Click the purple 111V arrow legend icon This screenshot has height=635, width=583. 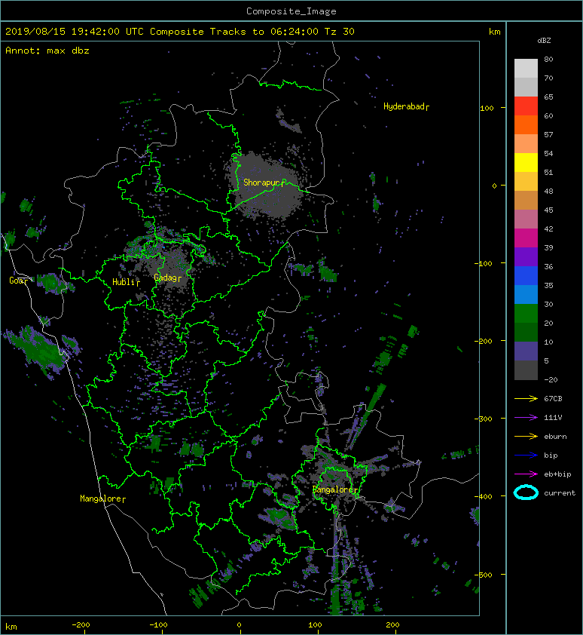click(x=526, y=417)
